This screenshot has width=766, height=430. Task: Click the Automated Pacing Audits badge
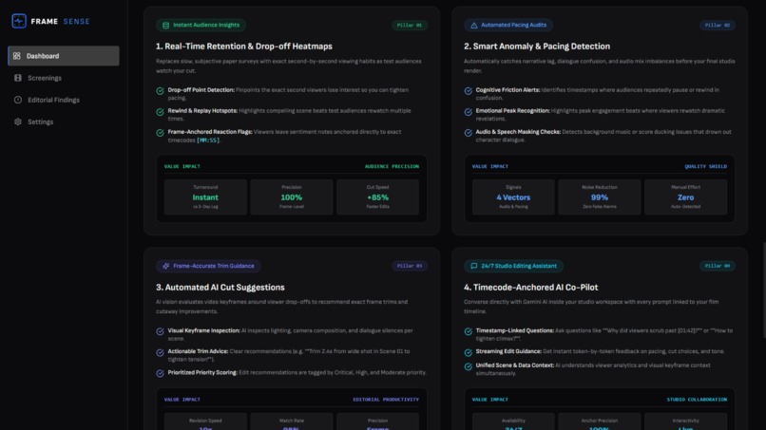click(508, 25)
